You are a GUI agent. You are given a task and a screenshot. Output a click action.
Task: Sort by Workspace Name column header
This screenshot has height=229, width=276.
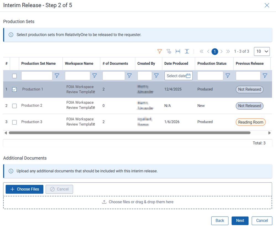79,63
